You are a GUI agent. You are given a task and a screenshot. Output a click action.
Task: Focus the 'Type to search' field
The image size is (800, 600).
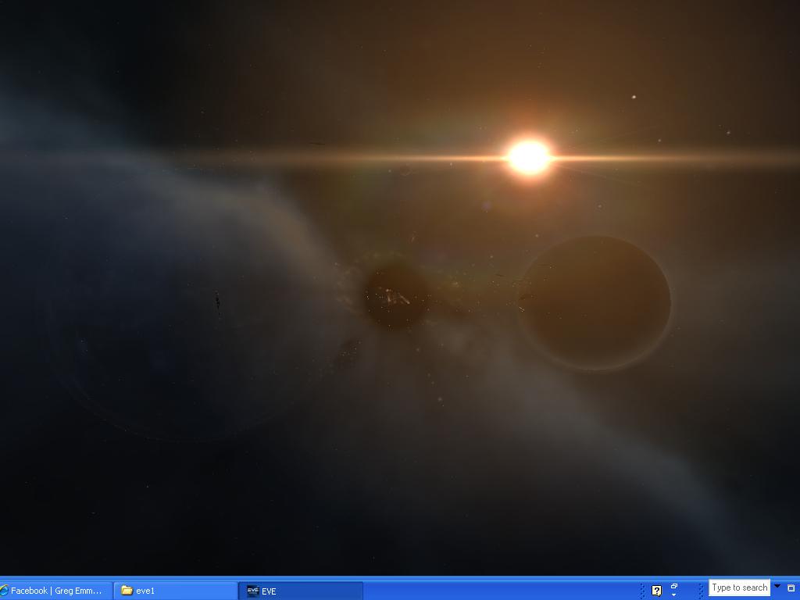[x=739, y=587]
